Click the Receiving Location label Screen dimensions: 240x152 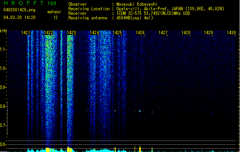(89, 9)
